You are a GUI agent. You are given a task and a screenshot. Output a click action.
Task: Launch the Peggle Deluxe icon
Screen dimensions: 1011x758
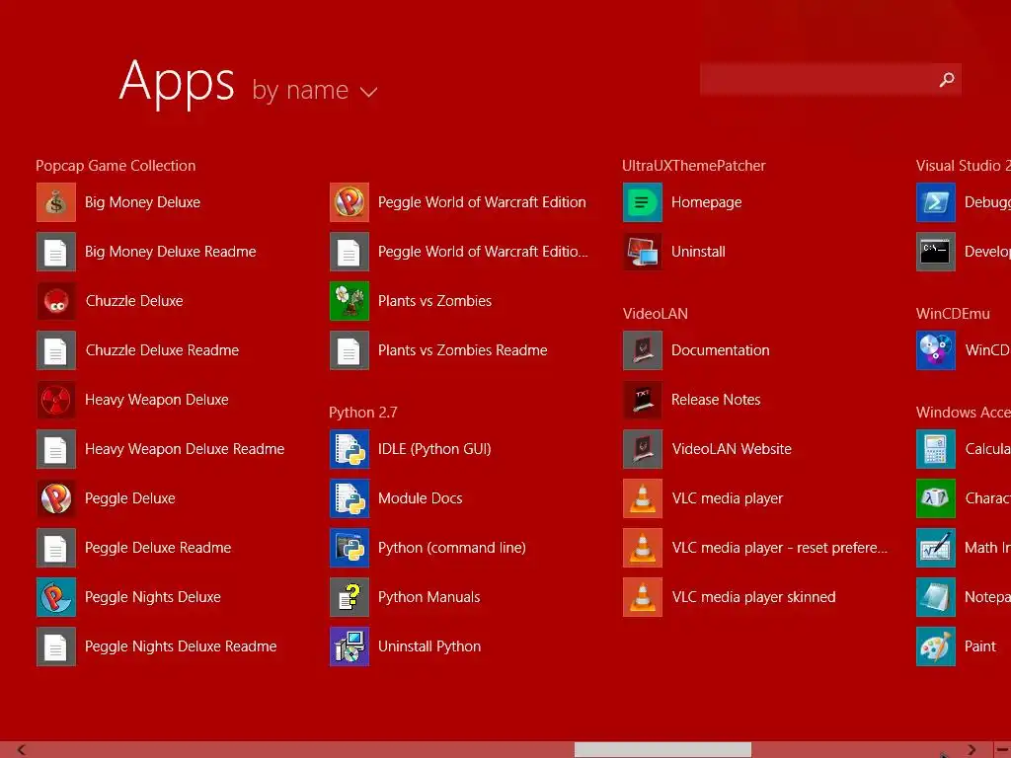56,498
